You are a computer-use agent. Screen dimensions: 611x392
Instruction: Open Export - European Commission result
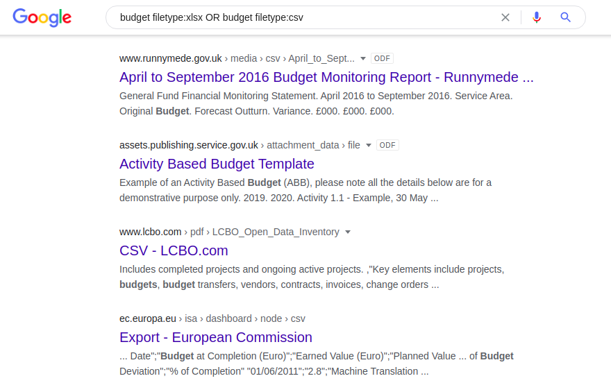pos(216,337)
